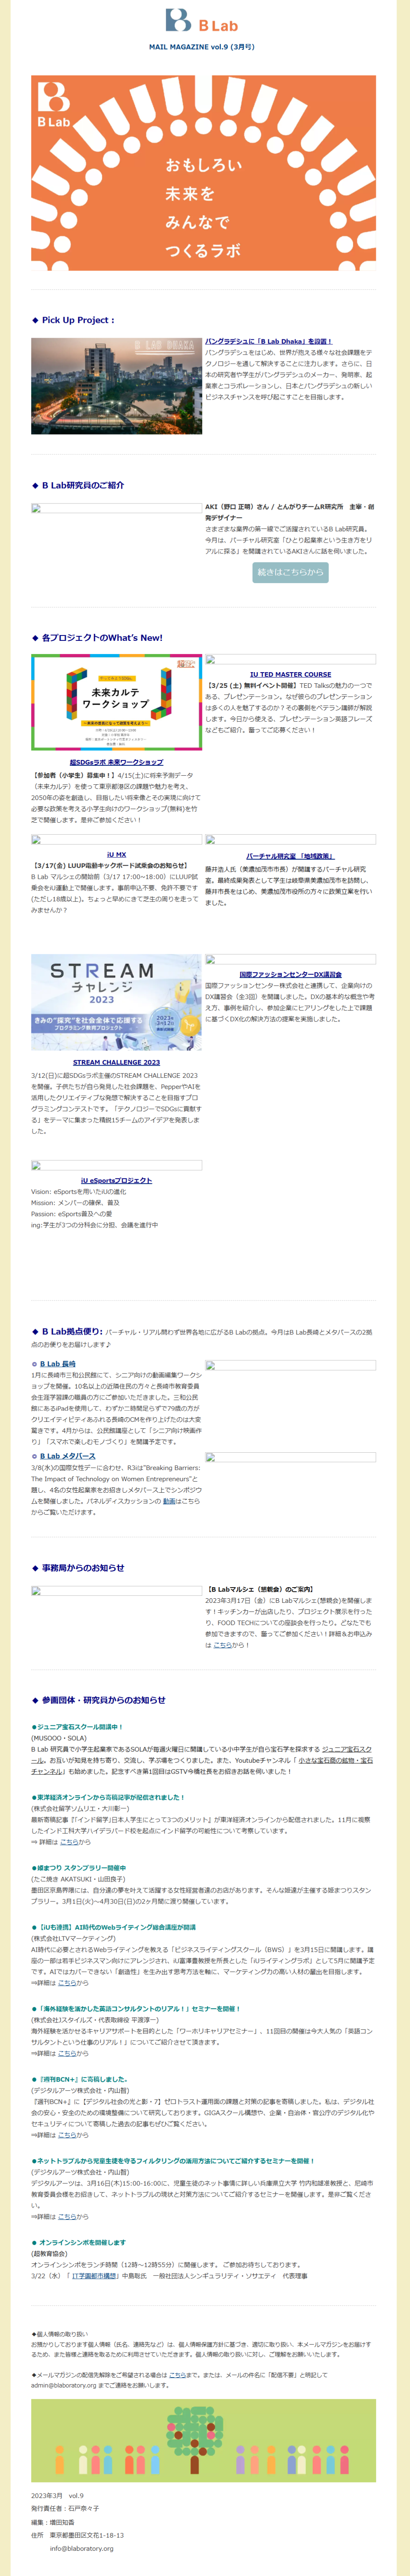Open the 動画 link in the メタバース paragraph
The image size is (410, 2576).
coord(169,1501)
